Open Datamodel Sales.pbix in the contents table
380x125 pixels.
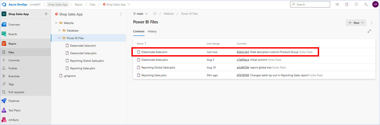pos(155,60)
